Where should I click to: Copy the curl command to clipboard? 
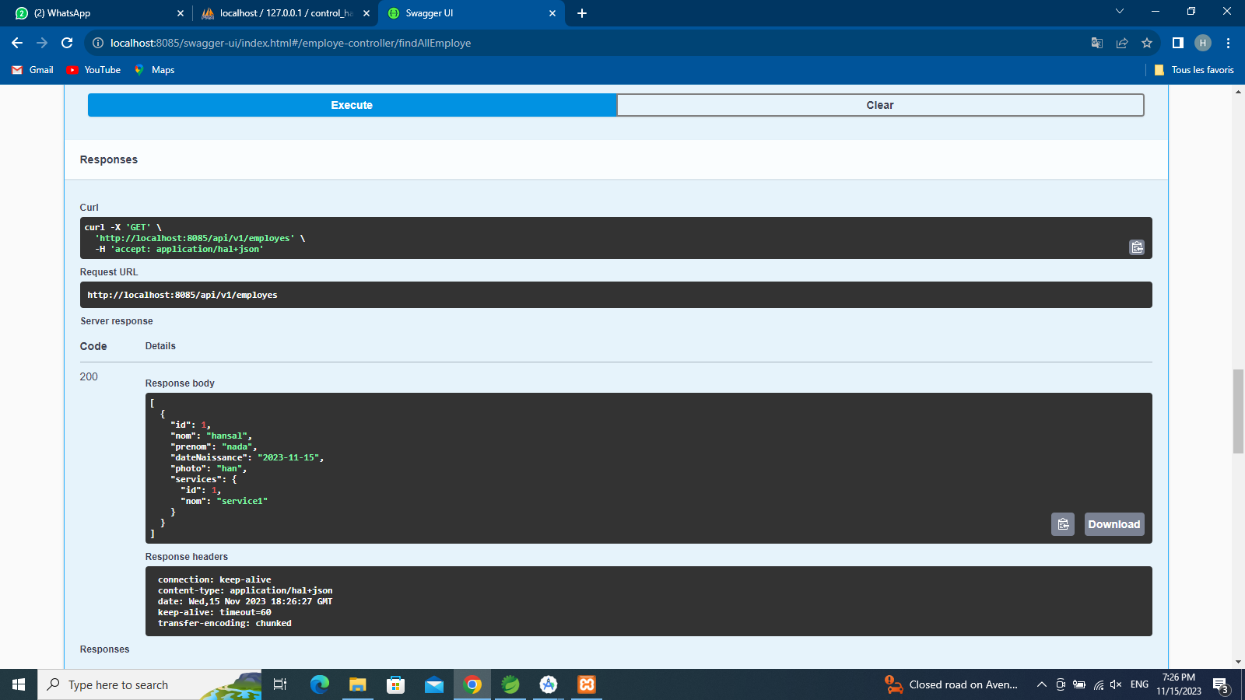pos(1137,247)
